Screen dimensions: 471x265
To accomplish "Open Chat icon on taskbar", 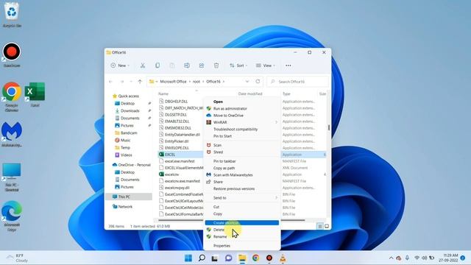I will pyautogui.click(x=229, y=258).
